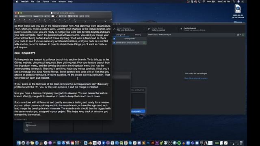
Task: Open the Regular typeface dropdown
Action: click(x=38, y=16)
